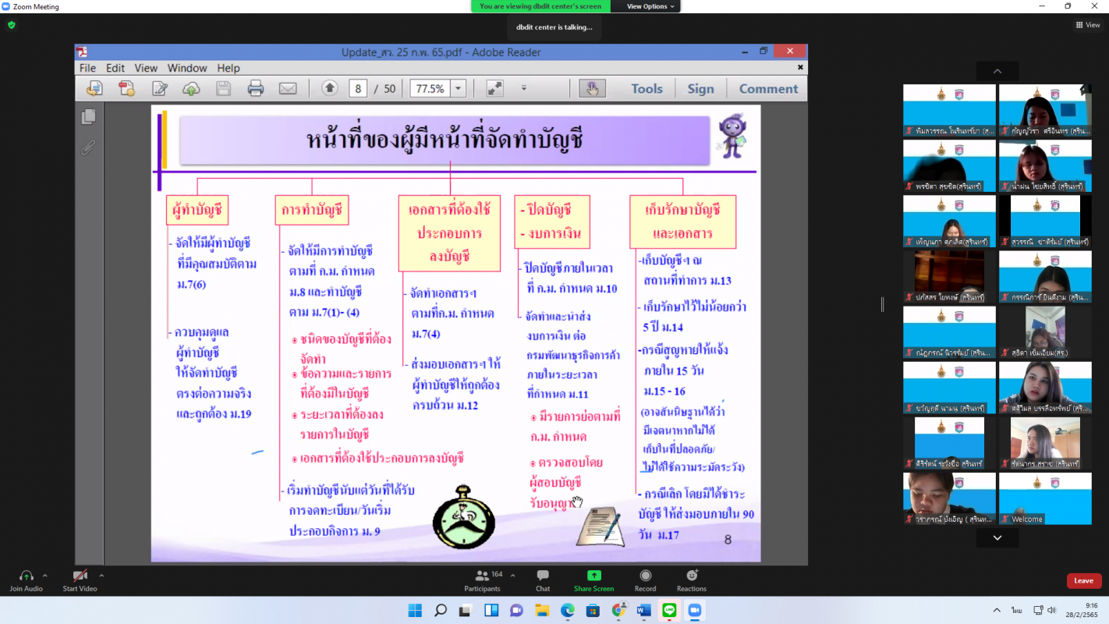Click the page number input field

(358, 89)
